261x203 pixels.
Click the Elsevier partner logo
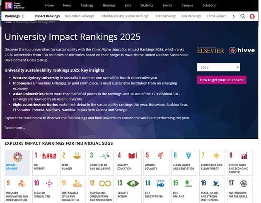point(210,51)
